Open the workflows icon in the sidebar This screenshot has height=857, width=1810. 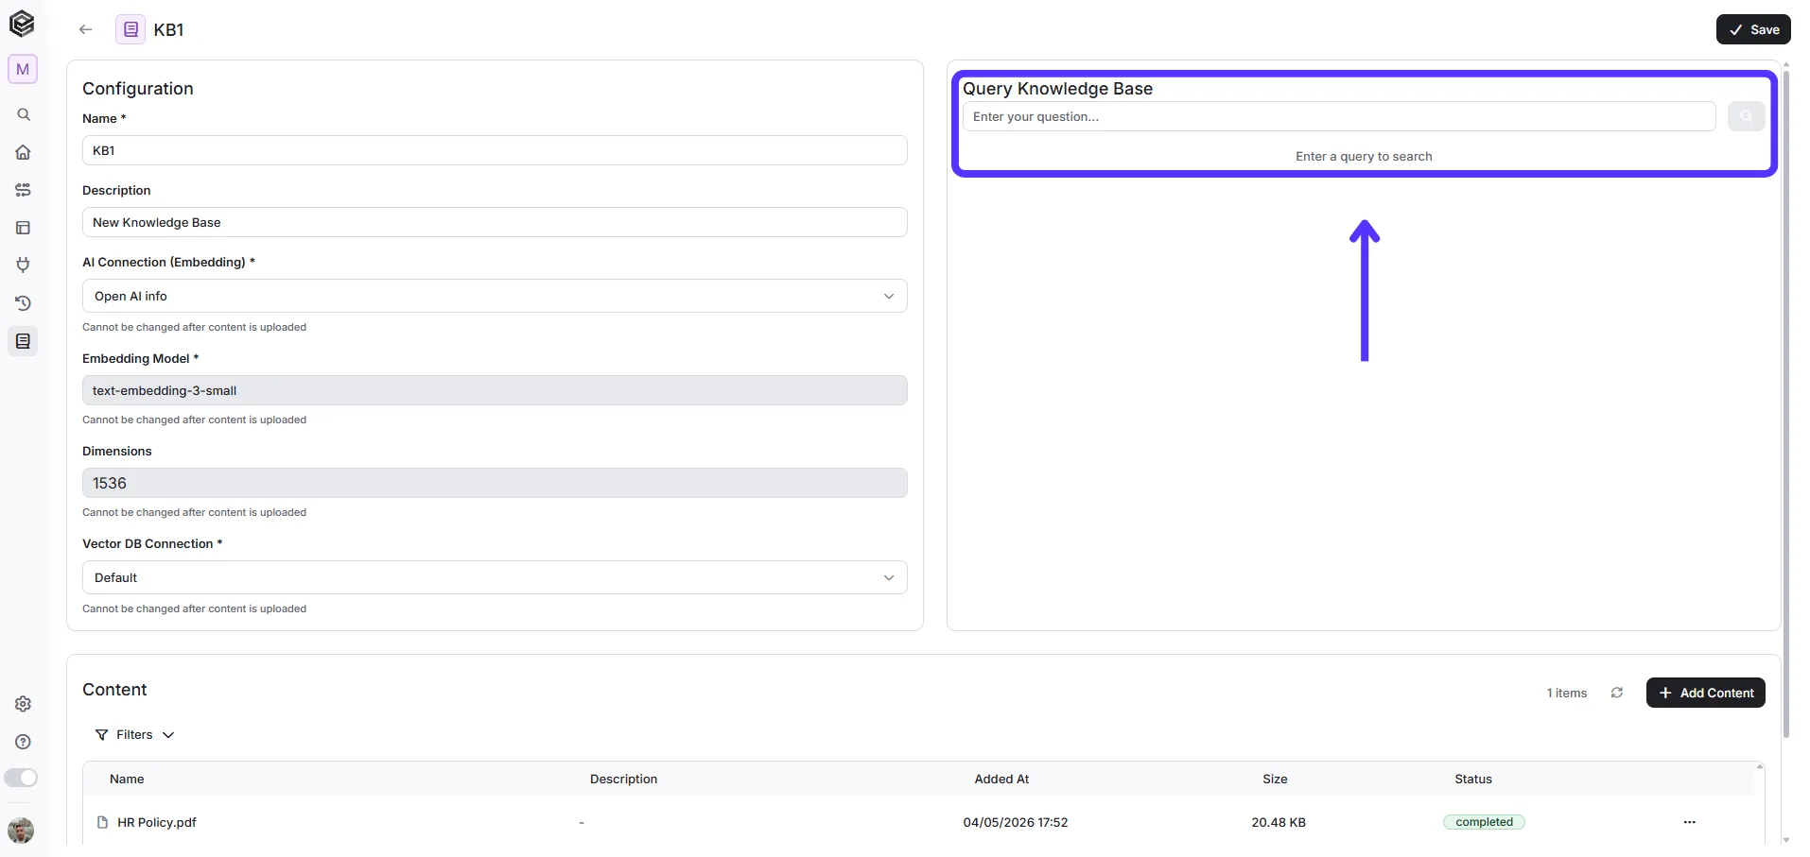pos(24,190)
